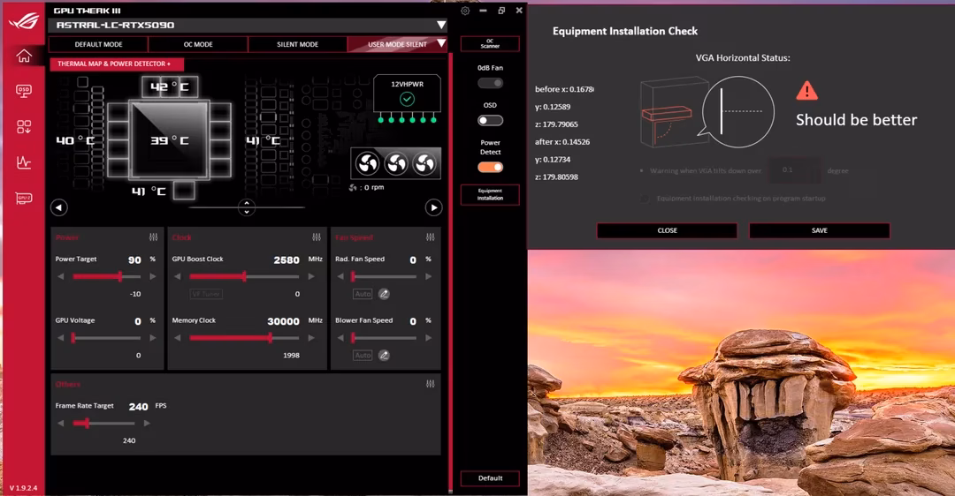955x496 pixels.
Task: Increase Frame Rate Target with right arrow
Action: pyautogui.click(x=147, y=423)
